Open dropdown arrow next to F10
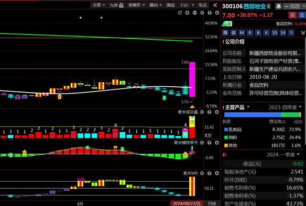Screen dimensions: 306x206 [x=193, y=5]
